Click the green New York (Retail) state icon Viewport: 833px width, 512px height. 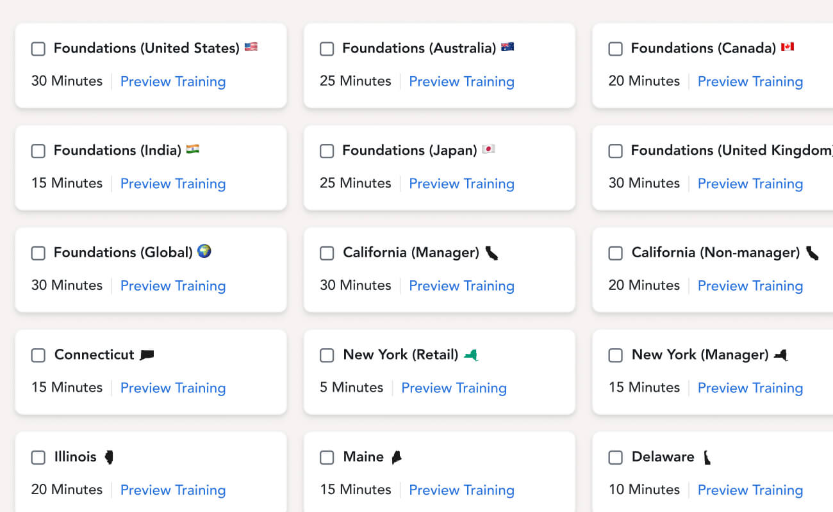point(471,355)
